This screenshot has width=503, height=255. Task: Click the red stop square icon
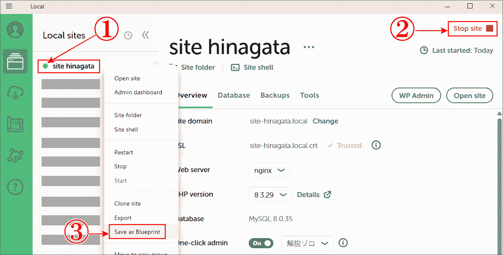coord(489,28)
